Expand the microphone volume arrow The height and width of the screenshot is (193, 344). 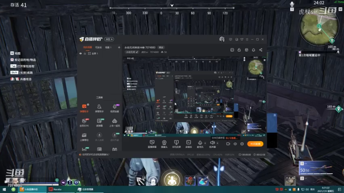coord(205,143)
